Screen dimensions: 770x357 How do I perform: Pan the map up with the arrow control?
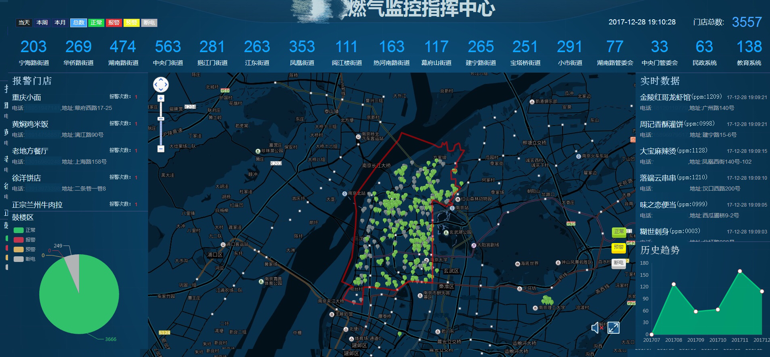[x=161, y=80]
